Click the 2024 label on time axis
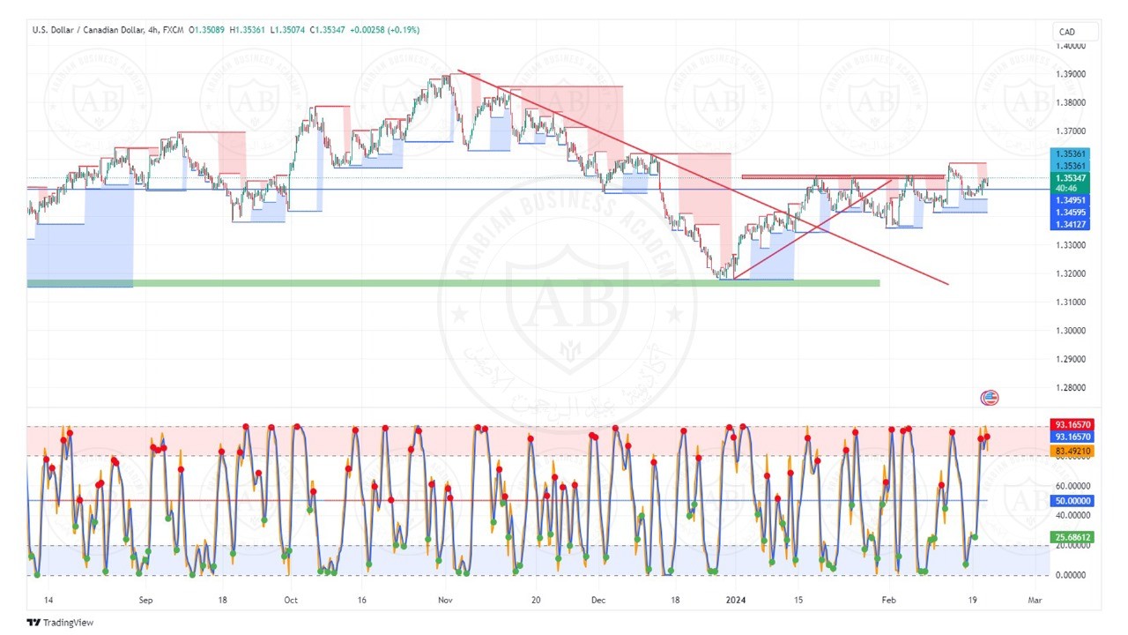1128x635 pixels. pyautogui.click(x=735, y=600)
